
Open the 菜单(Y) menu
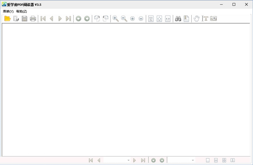pos(8,11)
